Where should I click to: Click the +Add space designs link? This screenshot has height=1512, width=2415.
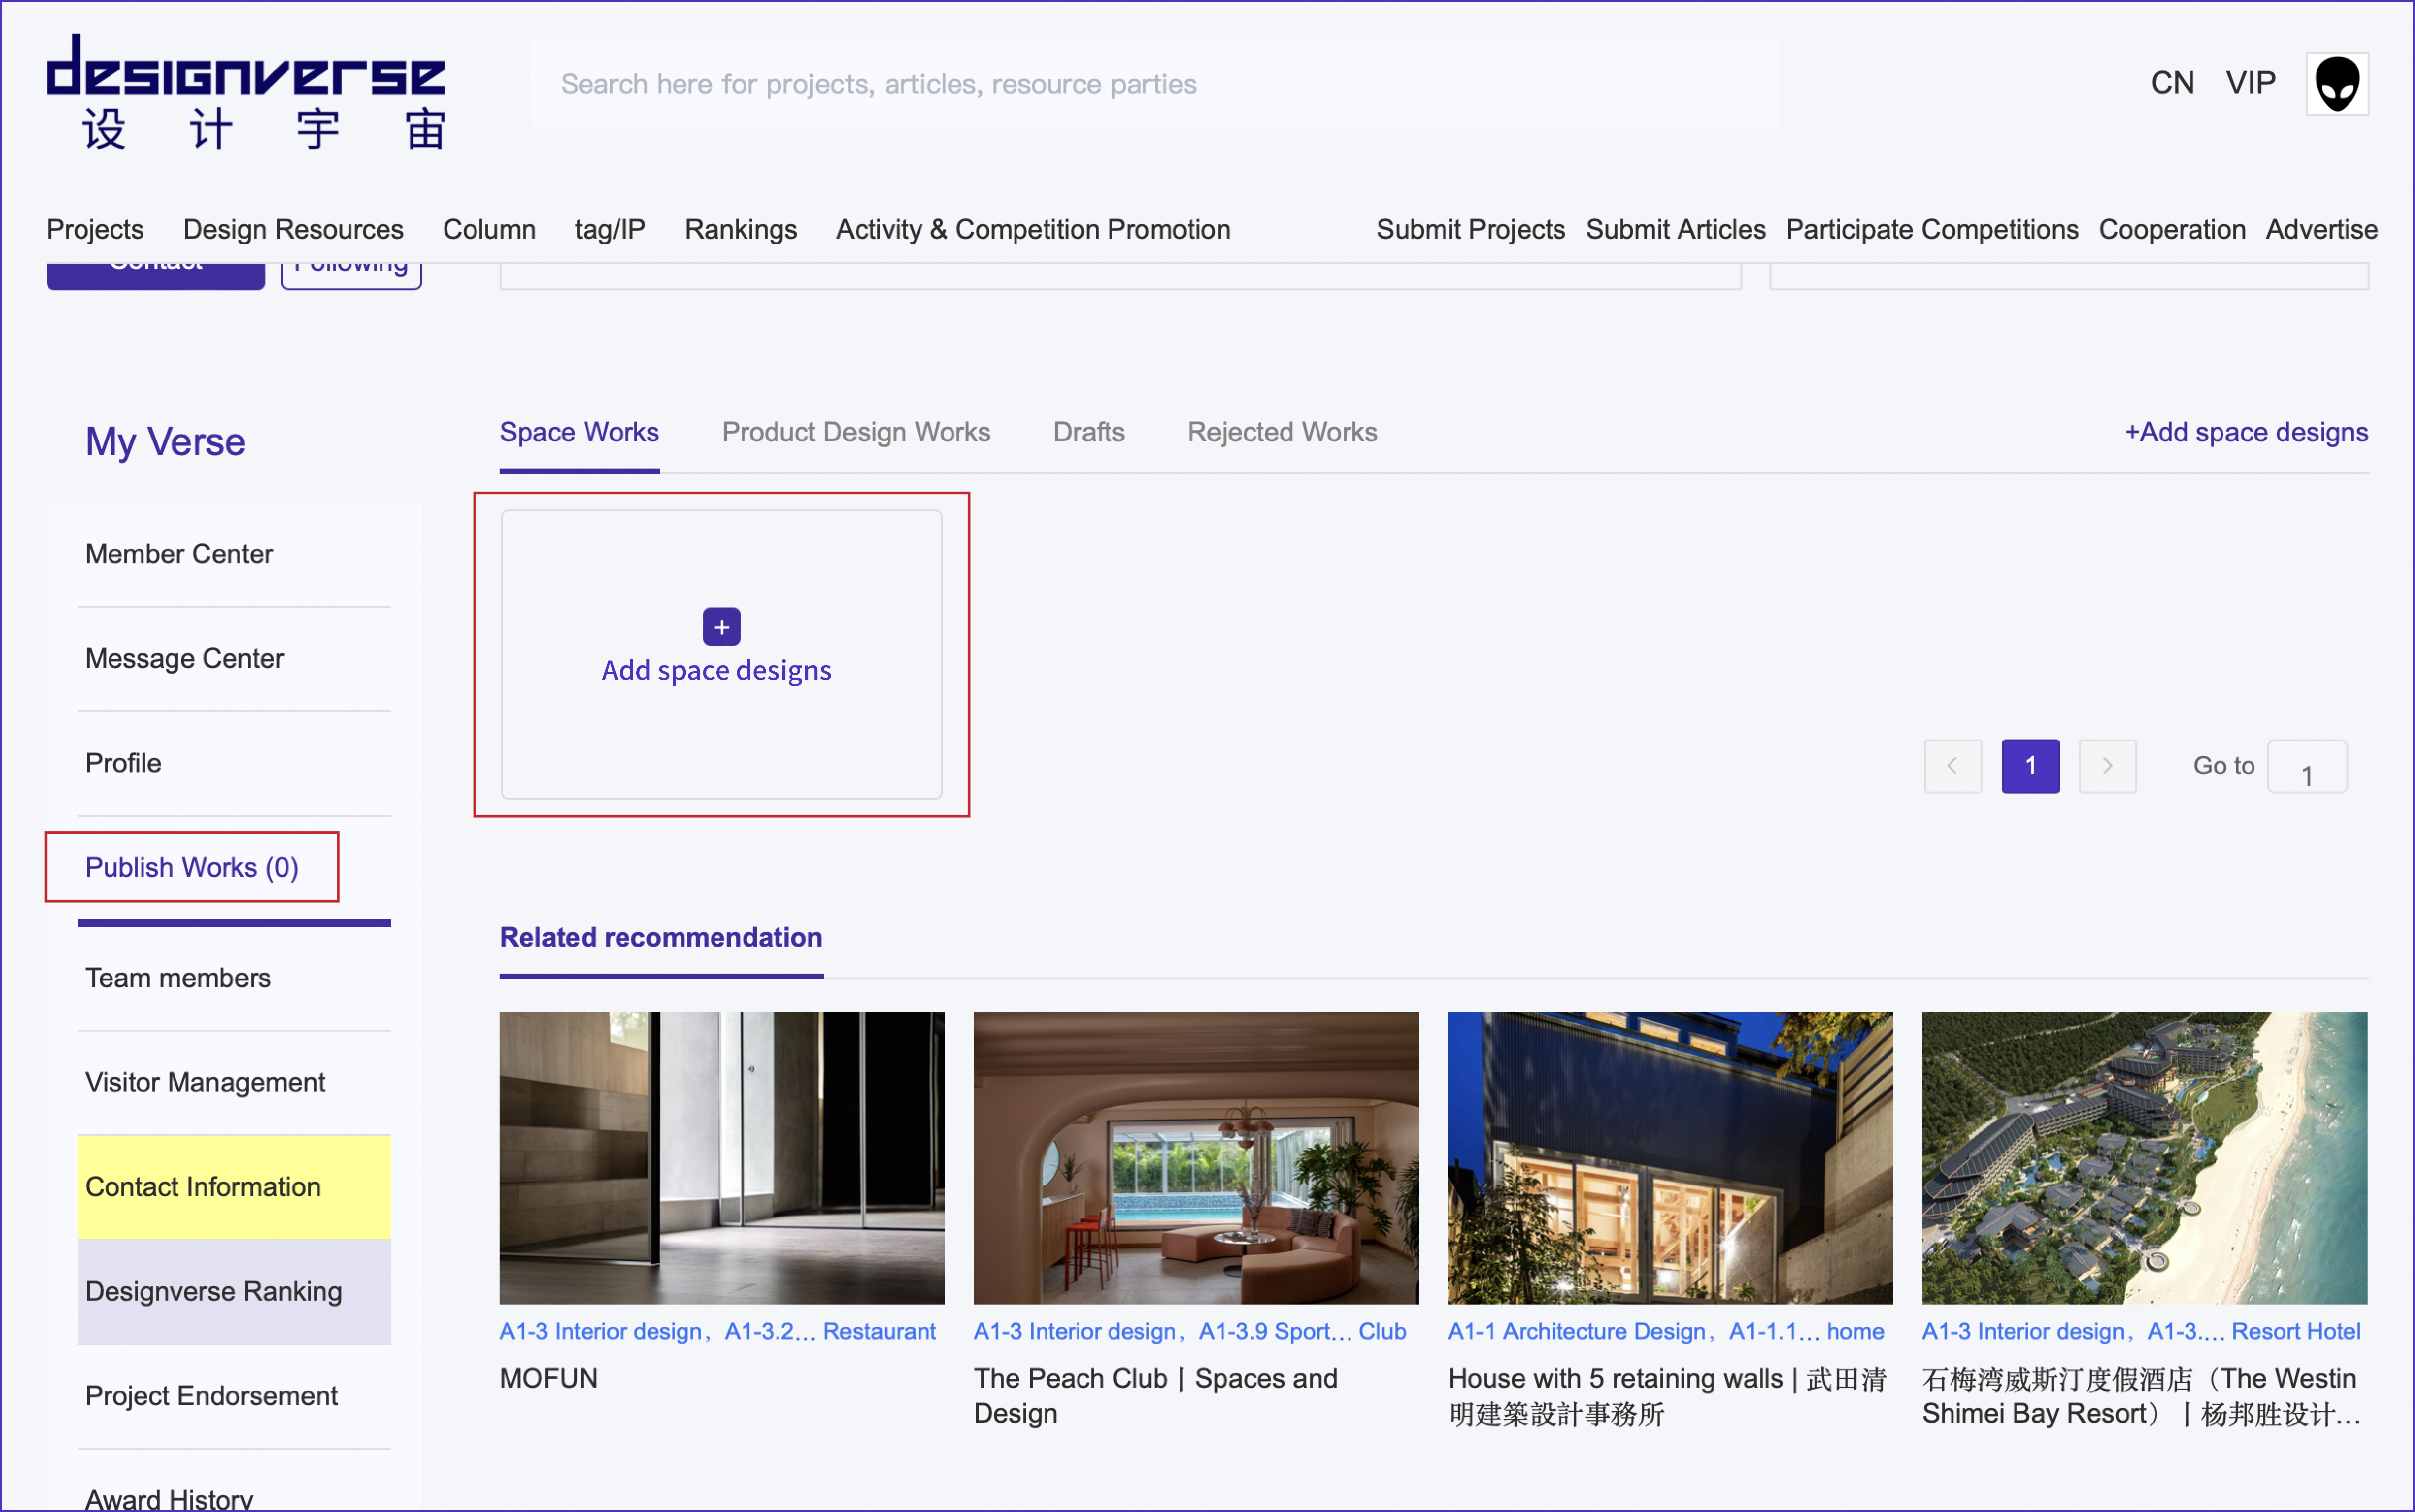click(2246, 432)
